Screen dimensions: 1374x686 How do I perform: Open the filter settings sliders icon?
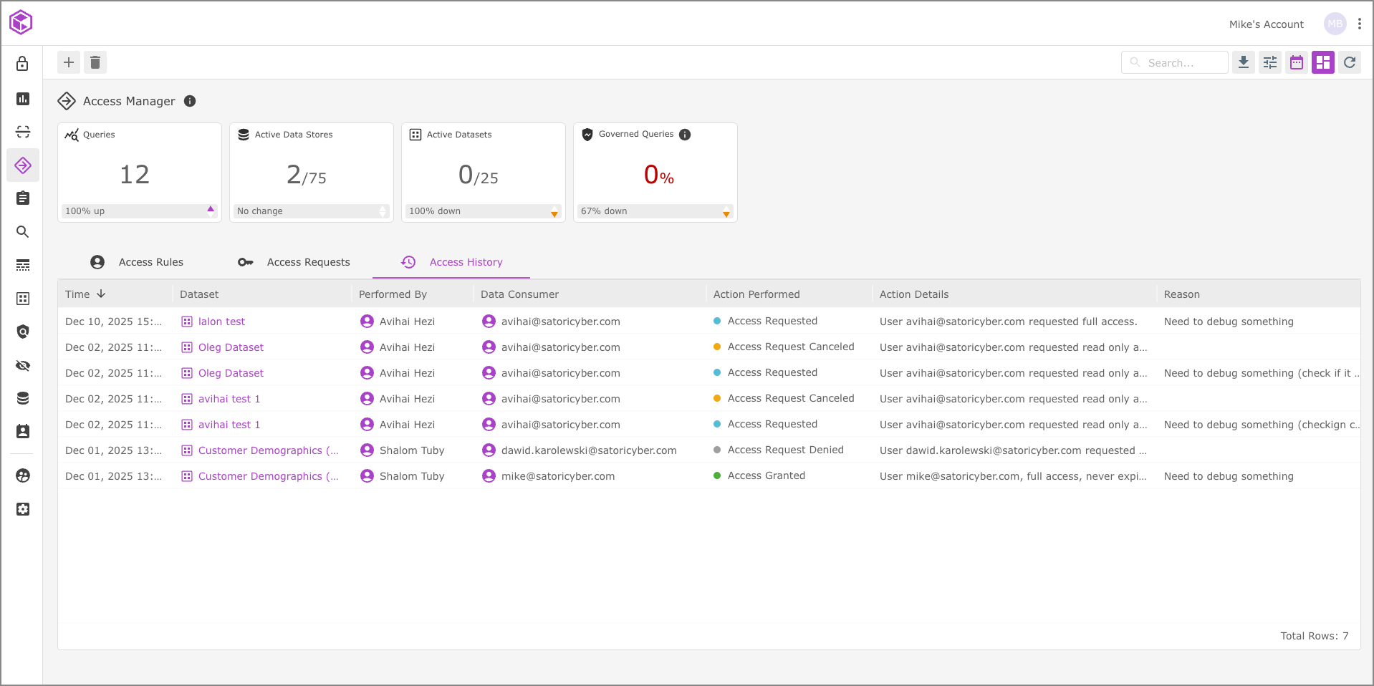click(1270, 62)
